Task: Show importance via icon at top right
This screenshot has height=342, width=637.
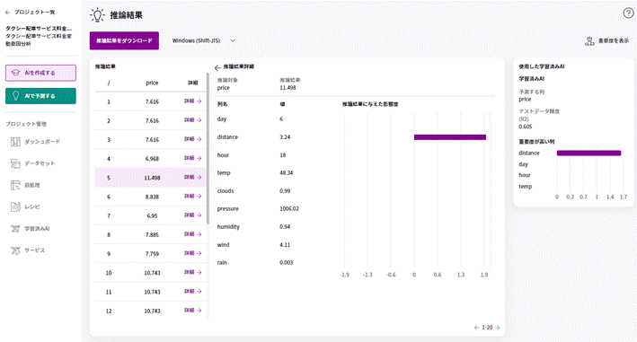Action: pos(589,41)
